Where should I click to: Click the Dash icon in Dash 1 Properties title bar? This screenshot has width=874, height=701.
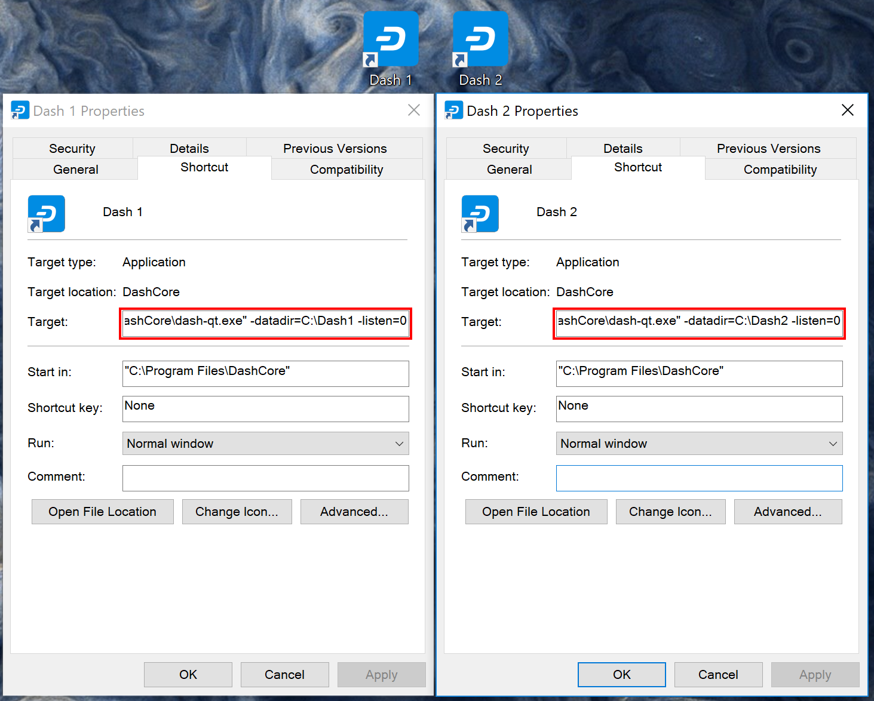pyautogui.click(x=20, y=110)
